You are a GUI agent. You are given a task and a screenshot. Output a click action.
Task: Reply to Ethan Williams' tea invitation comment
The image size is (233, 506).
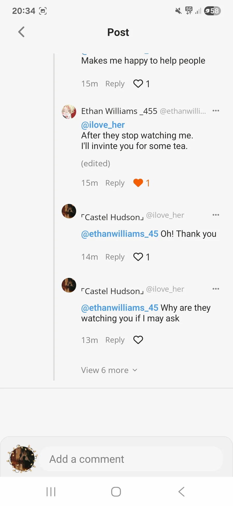(115, 183)
